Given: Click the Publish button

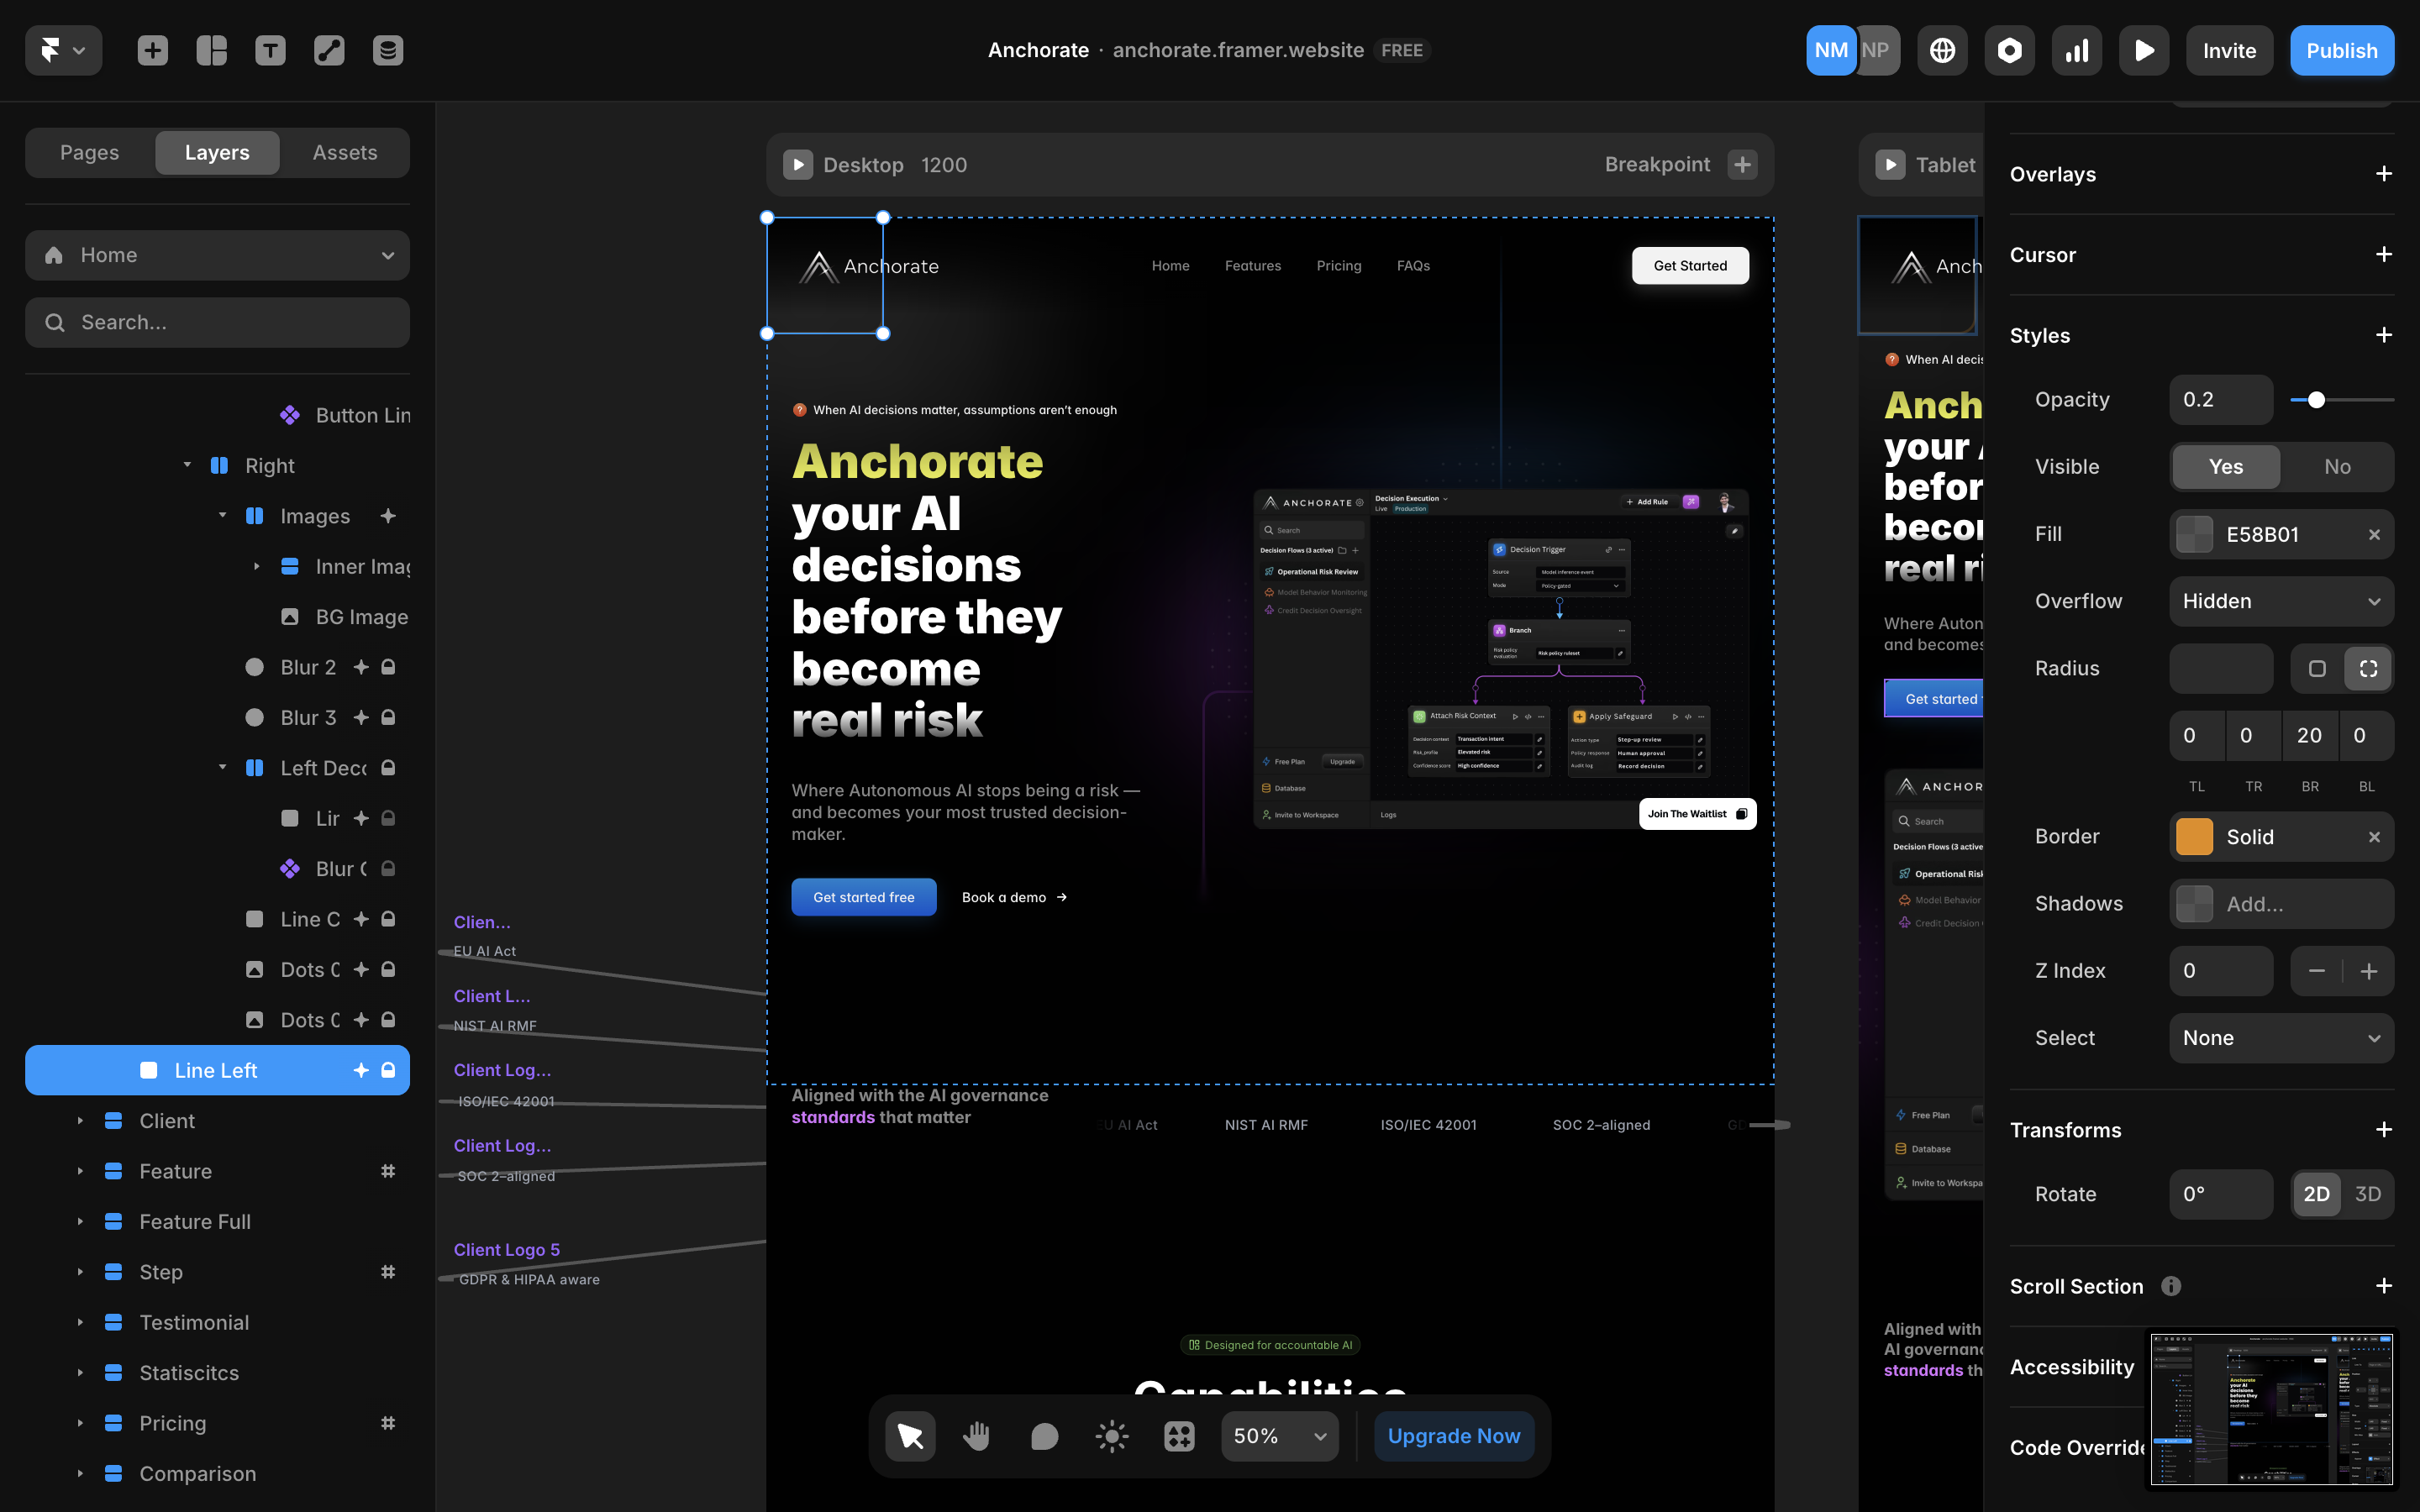Looking at the screenshot, I should coord(2341,50).
